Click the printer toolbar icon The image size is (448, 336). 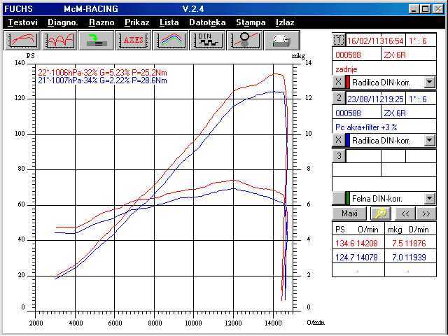click(x=281, y=40)
